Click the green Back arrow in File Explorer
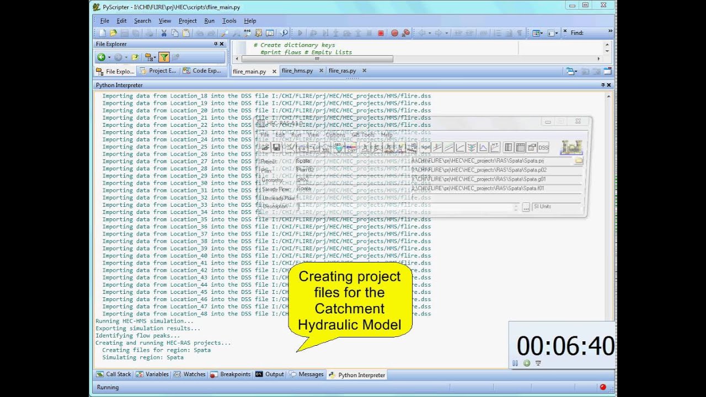 coord(101,57)
